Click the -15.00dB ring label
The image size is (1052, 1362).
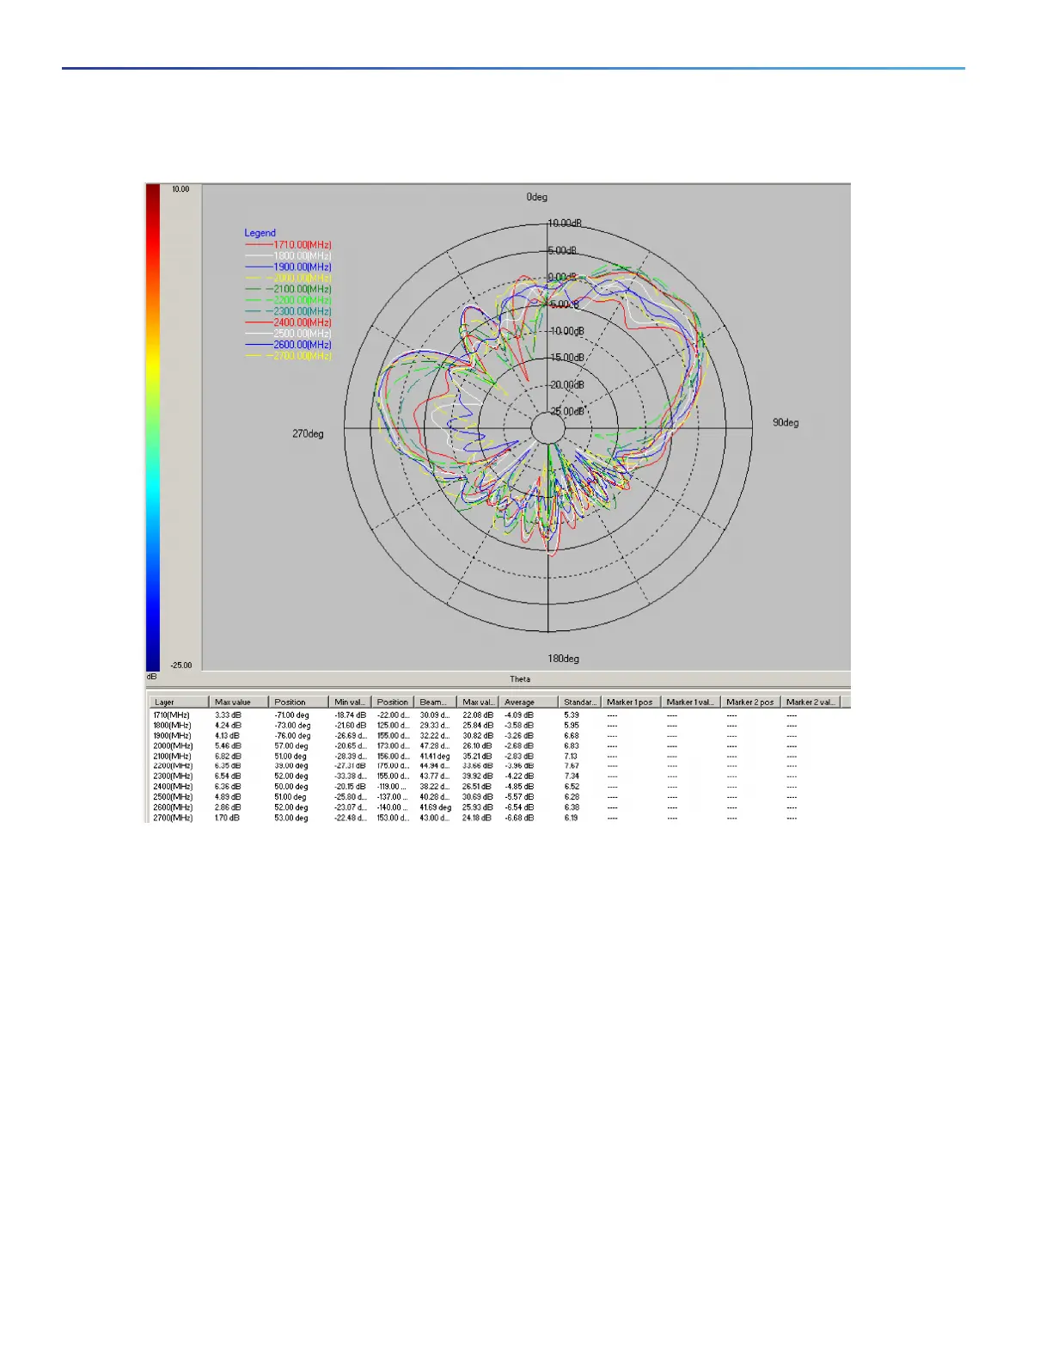567,358
